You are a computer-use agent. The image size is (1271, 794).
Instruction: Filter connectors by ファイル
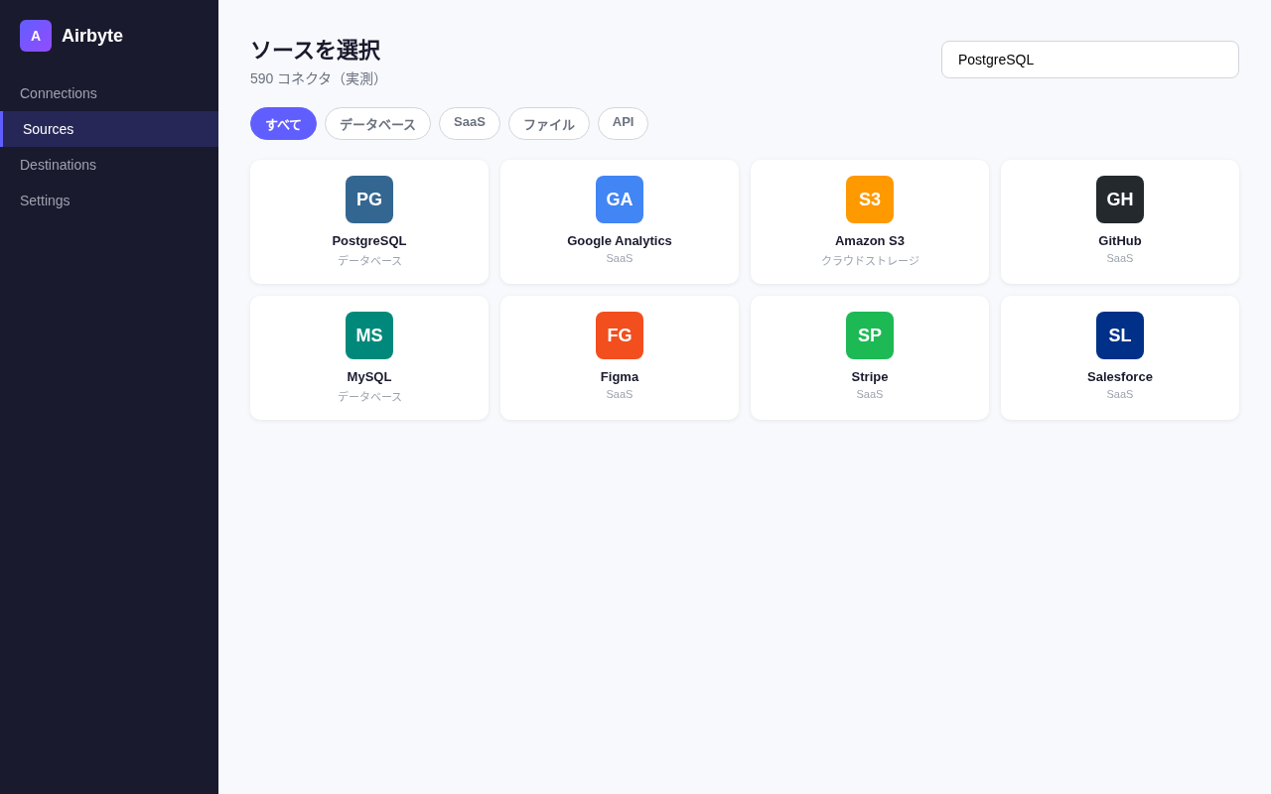pos(549,124)
